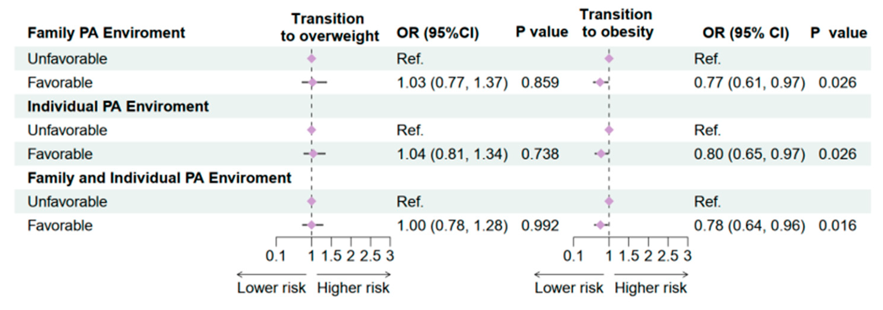Click the Higher risk arrow under obesity plot

[x=651, y=274]
